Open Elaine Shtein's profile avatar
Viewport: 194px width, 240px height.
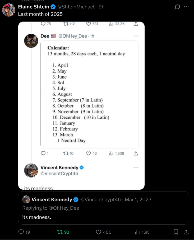point(9,10)
